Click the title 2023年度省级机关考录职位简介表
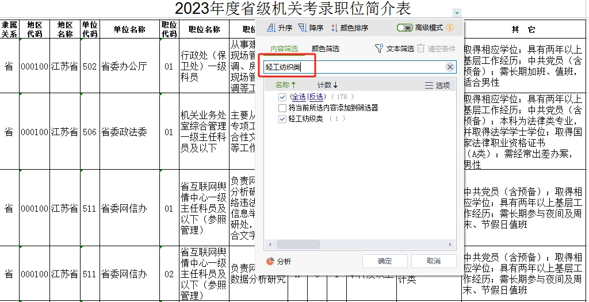The height and width of the screenshot is (302, 589). [293, 8]
